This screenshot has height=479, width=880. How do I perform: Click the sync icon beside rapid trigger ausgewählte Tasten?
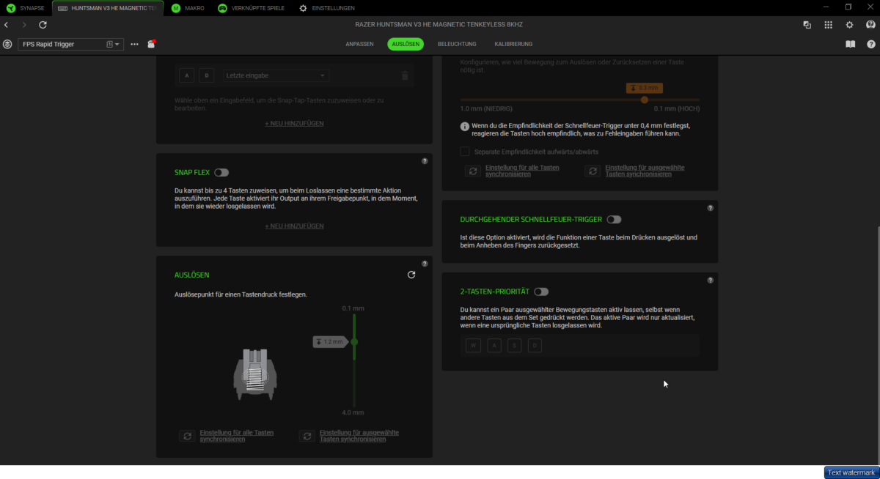pyautogui.click(x=593, y=171)
